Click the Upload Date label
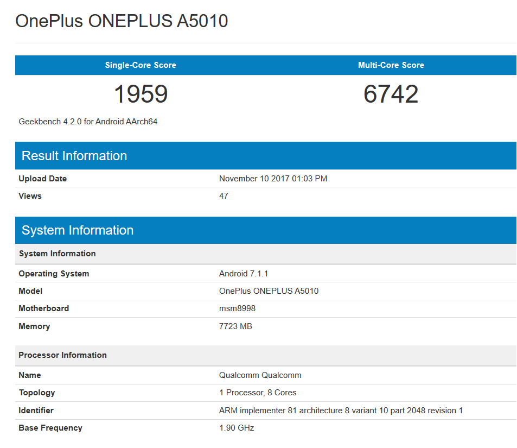The height and width of the screenshot is (448, 517). click(42, 179)
